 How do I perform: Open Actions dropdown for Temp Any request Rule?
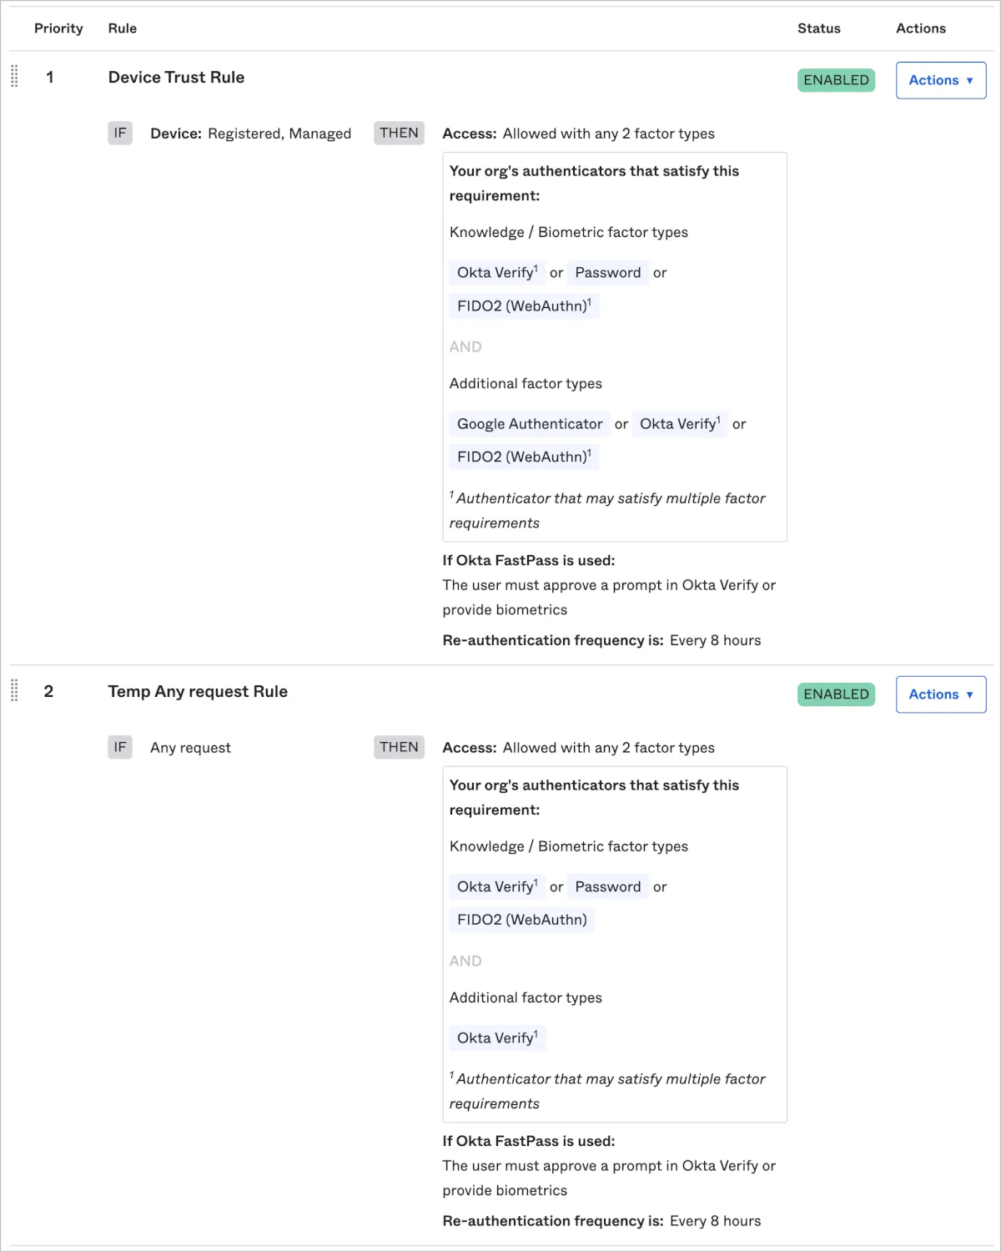click(x=940, y=694)
